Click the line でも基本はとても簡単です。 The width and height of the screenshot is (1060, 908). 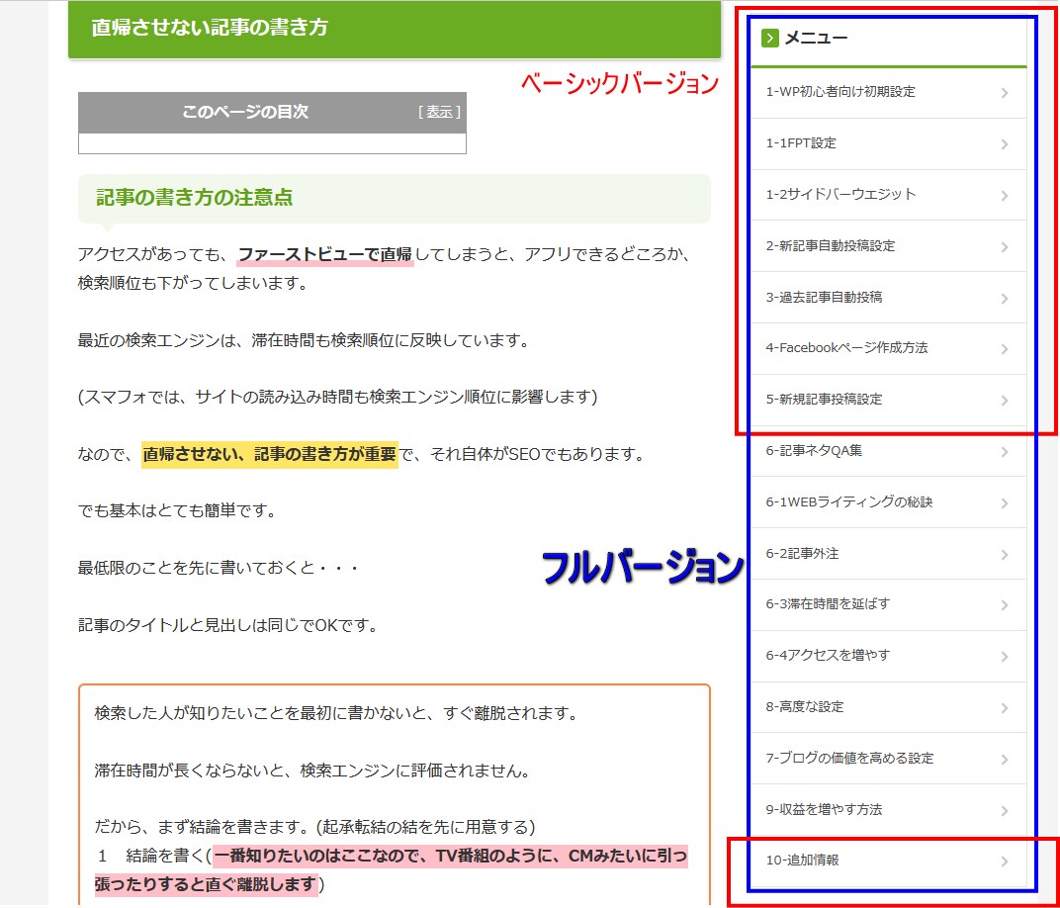tap(177, 511)
